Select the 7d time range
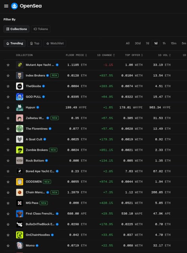The height and width of the screenshot is (253, 187). coord(147,43)
